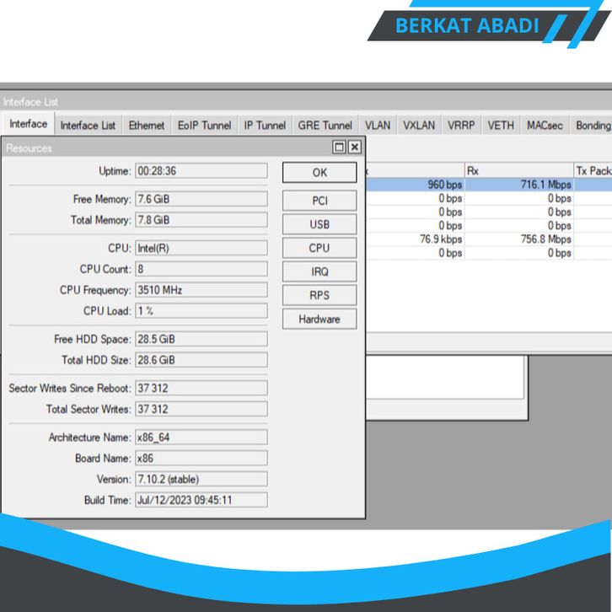Click the Version field showing 7.10.2 (stable)
612x612 pixels.
[x=201, y=479]
